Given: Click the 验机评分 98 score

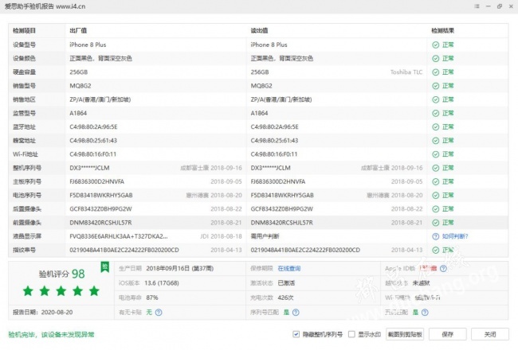Looking at the screenshot, I should coord(62,274).
